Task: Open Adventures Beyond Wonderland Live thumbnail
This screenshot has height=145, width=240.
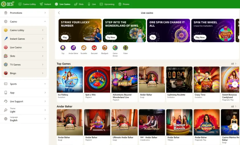Action: (x=125, y=80)
